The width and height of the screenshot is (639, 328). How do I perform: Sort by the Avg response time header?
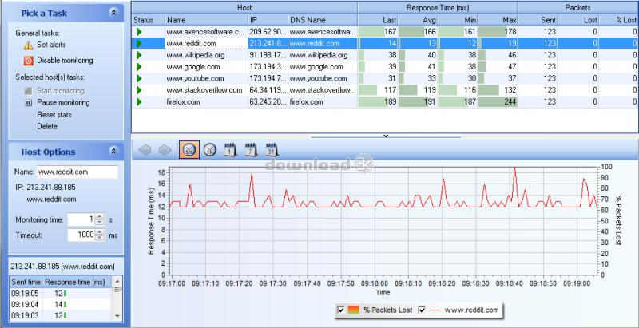[418, 20]
